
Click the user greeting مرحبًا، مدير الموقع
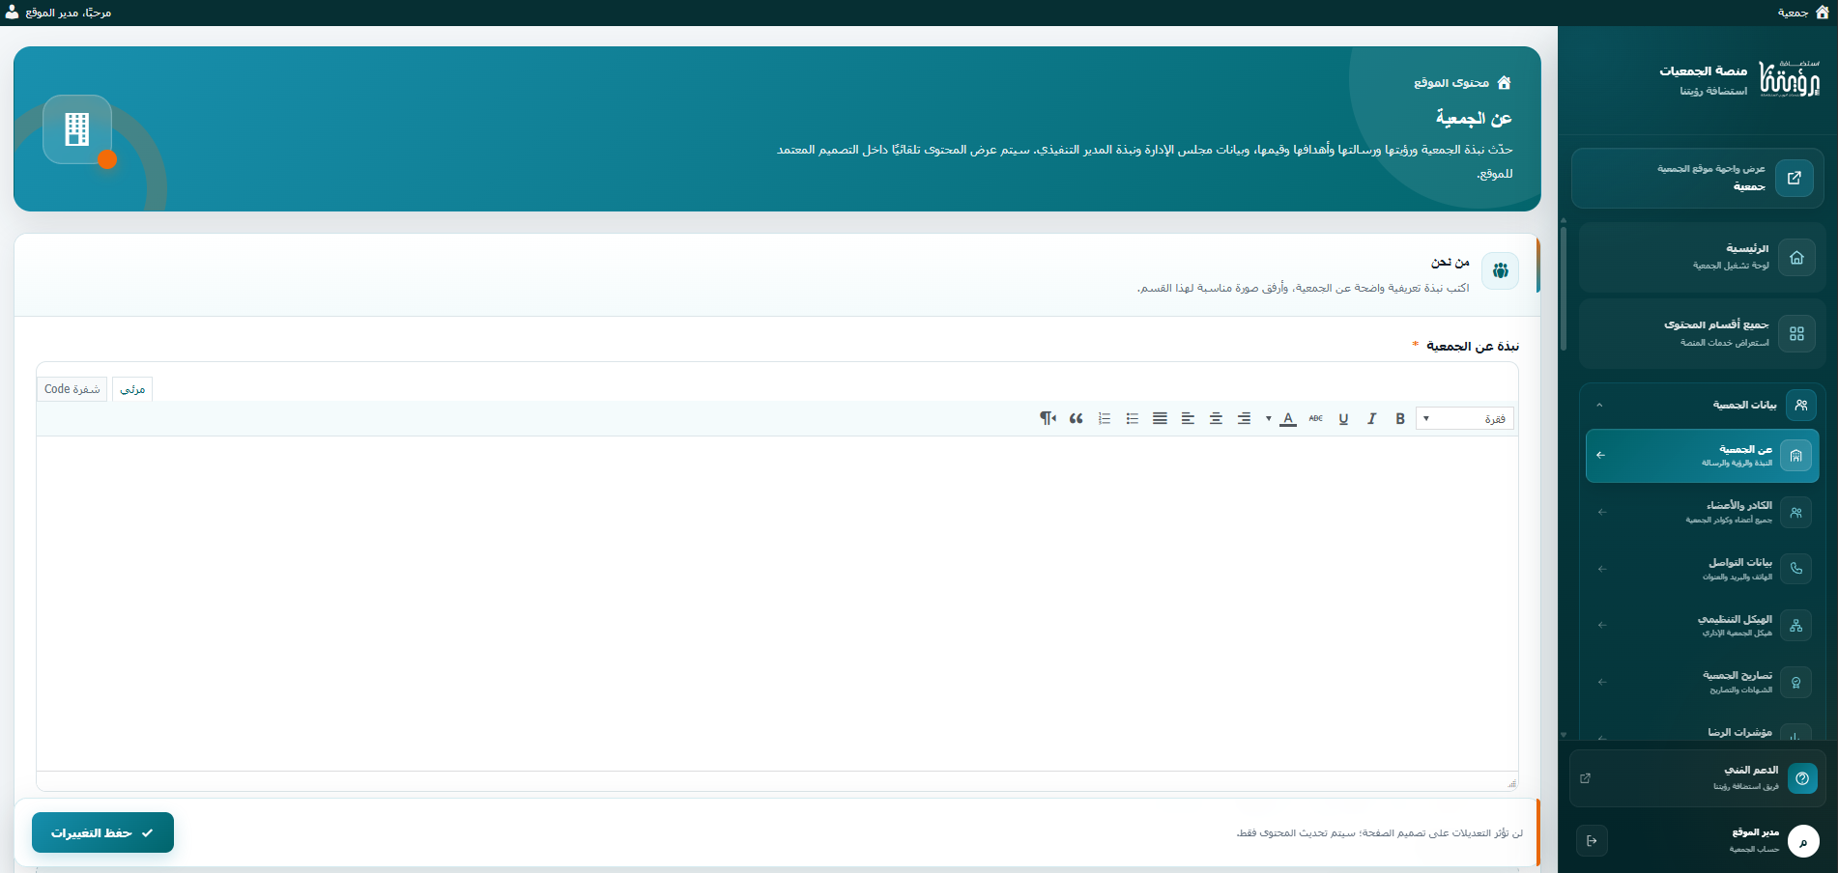[59, 13]
